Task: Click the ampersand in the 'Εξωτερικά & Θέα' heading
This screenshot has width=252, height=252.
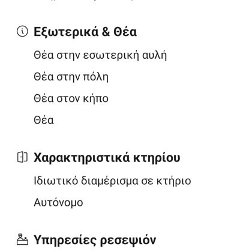Action: pos(106,32)
